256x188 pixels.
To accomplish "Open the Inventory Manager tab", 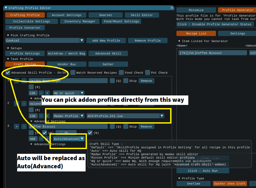I will (80, 21).
